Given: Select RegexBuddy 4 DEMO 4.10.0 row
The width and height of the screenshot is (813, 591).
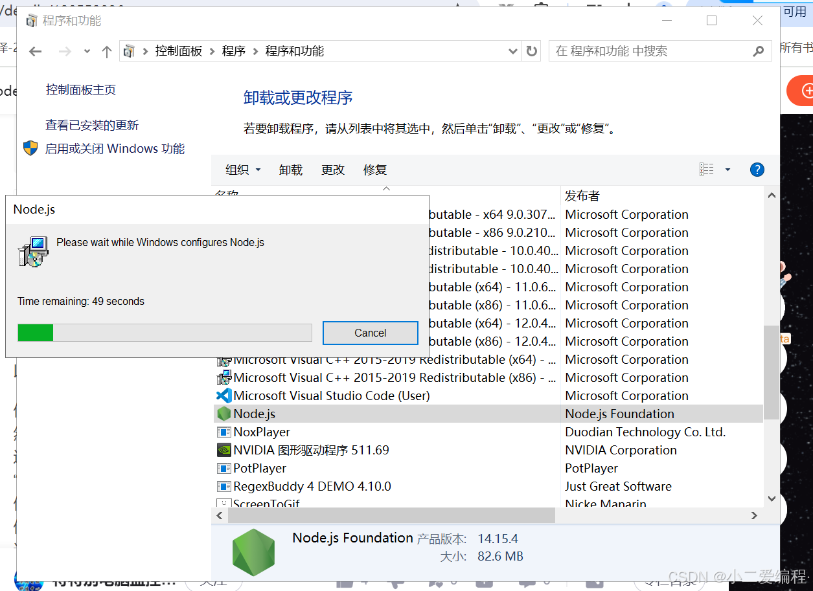Looking at the screenshot, I should coord(488,486).
